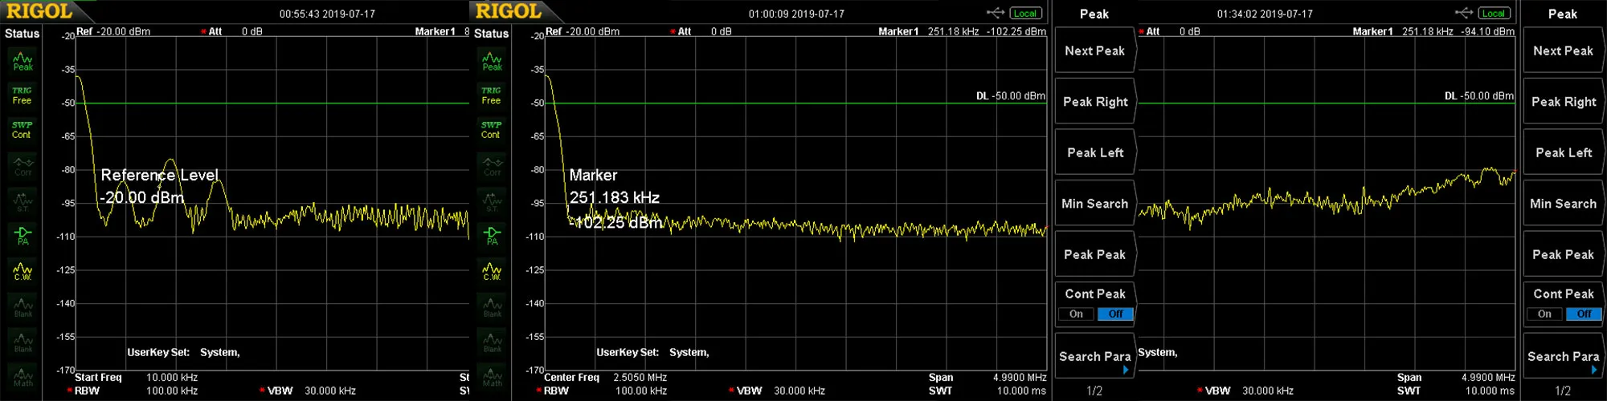Viewport: 1607px width, 401px height.
Task: Click the PA preamplifier icon in leftmost Status column
Action: [x=22, y=235]
